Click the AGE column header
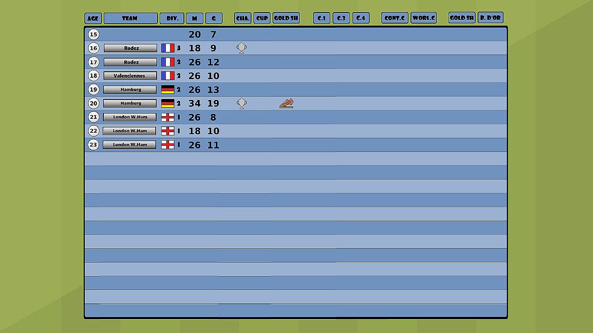 pyautogui.click(x=93, y=18)
